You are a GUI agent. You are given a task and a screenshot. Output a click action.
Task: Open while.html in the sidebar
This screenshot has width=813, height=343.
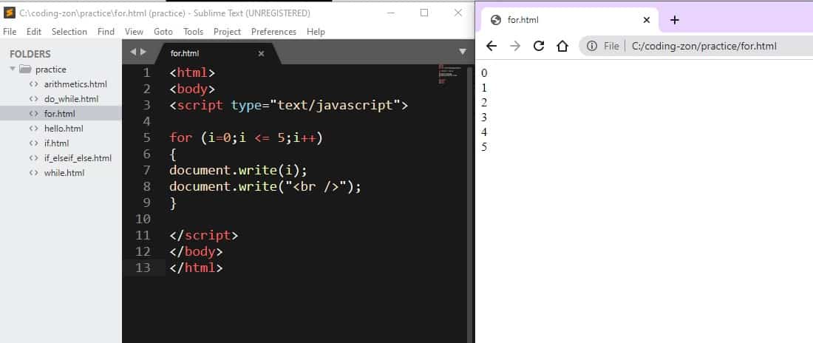click(x=64, y=173)
